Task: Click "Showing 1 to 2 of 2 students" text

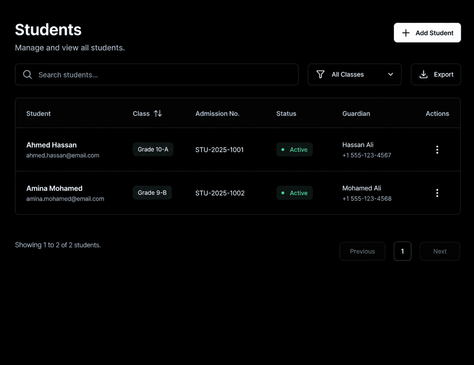Action: 58,245
